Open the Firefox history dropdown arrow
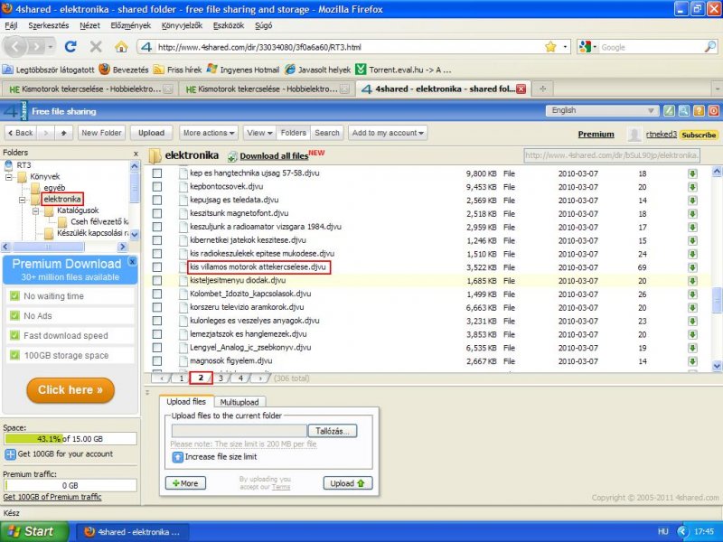Viewport: 723px width, 542px height. click(x=50, y=47)
